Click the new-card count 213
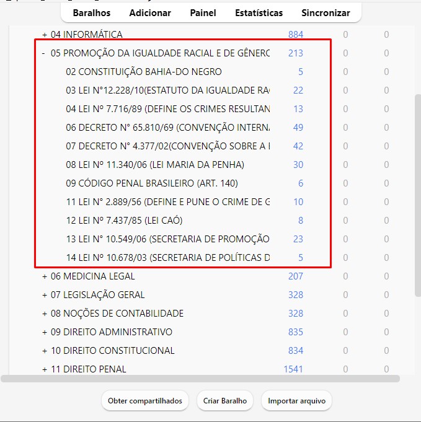Viewport: 421px width, 422px height. click(x=296, y=53)
